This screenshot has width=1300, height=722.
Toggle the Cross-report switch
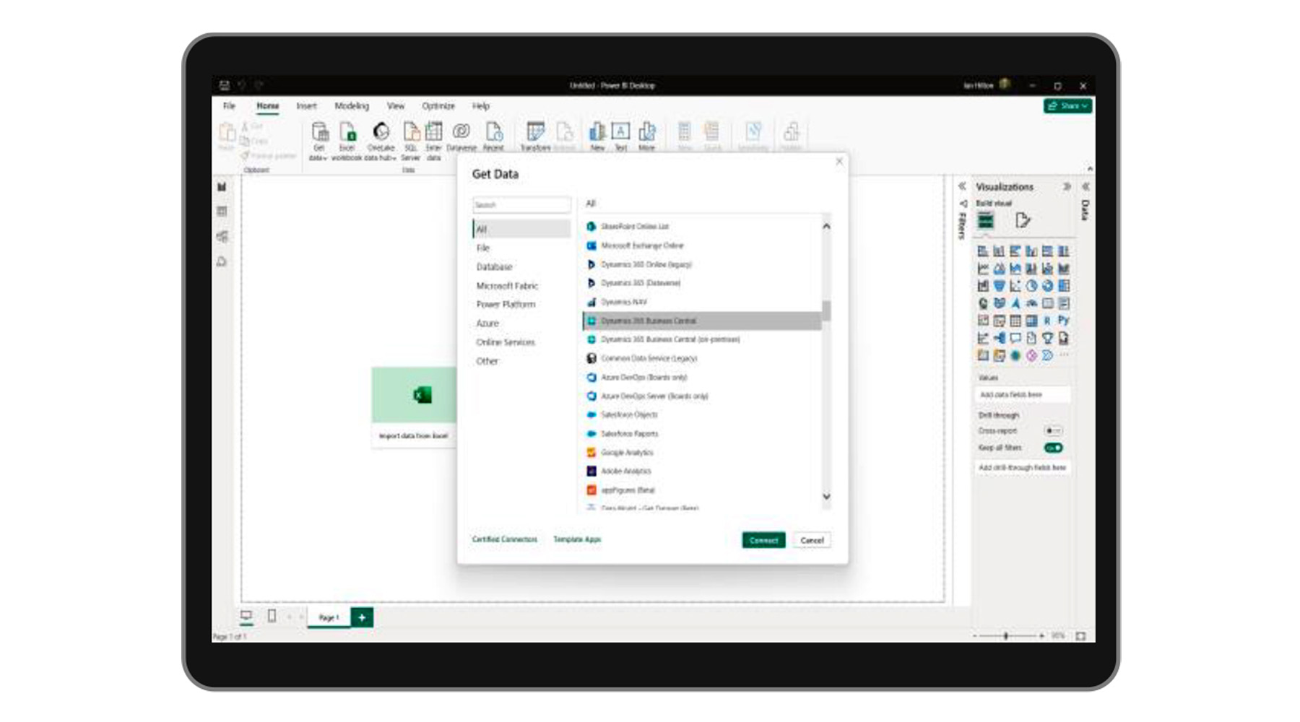(x=1053, y=430)
